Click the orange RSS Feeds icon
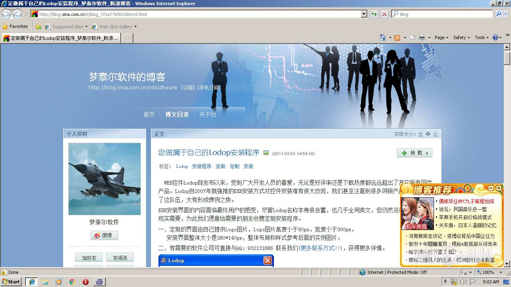The image size is (511, 287). [x=397, y=37]
